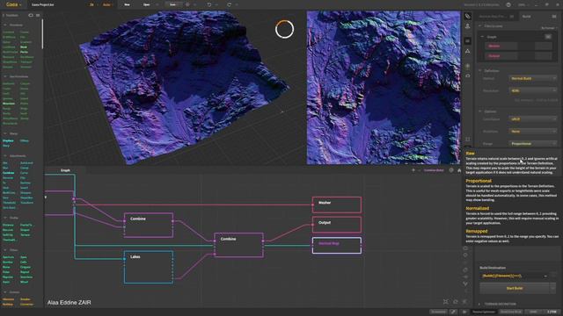The image size is (563, 316).
Task: Open the Toolbox header menu icon
Action: tap(38, 16)
